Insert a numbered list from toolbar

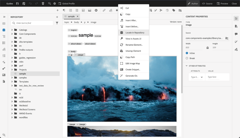(x=70, y=10)
